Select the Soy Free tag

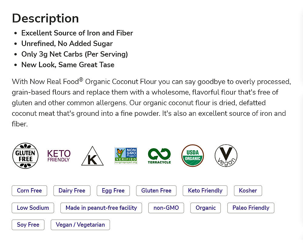pyautogui.click(x=28, y=225)
